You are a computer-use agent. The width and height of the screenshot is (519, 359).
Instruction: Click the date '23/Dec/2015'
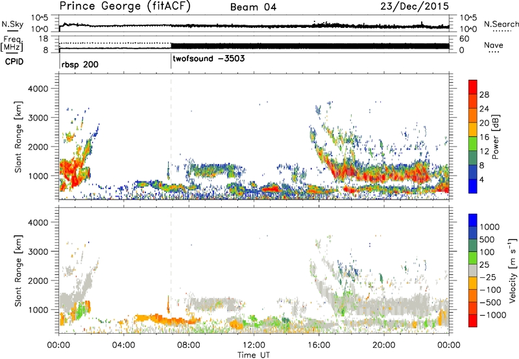point(415,6)
